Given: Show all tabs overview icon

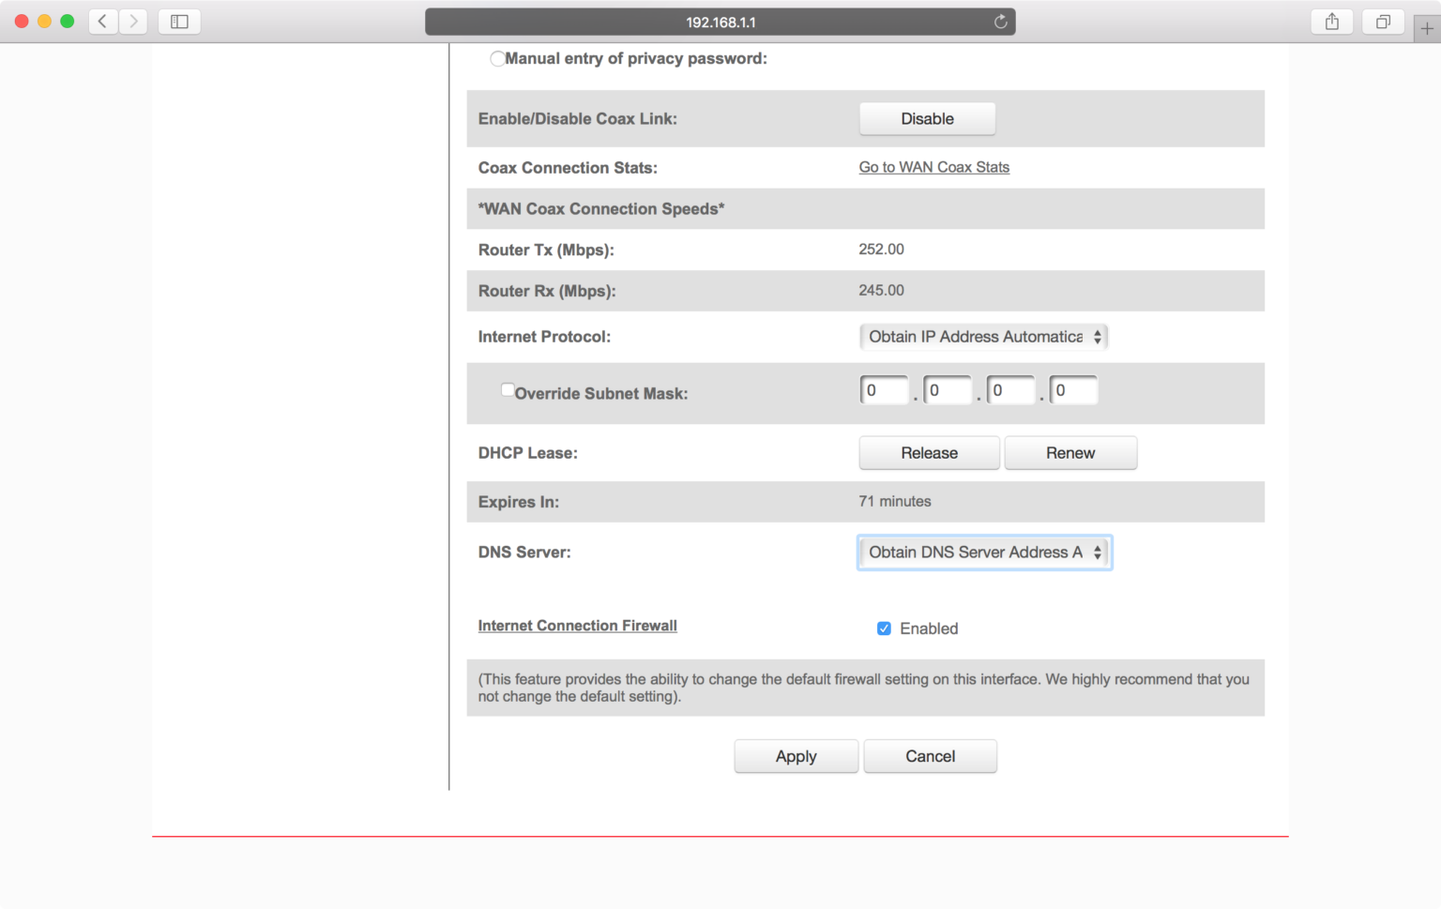Looking at the screenshot, I should click(x=1382, y=22).
